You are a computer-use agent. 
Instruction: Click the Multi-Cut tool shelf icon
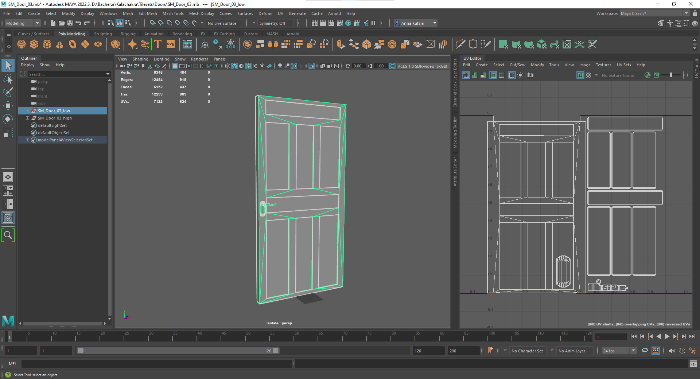tap(460, 44)
